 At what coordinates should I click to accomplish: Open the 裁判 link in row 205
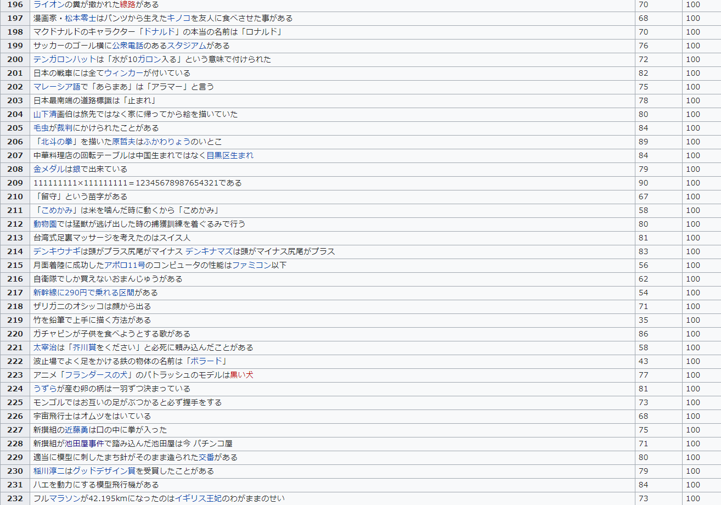[x=65, y=128]
